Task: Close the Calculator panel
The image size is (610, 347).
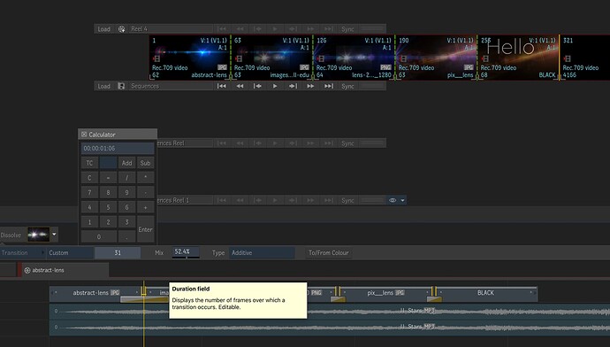Action: click(84, 135)
